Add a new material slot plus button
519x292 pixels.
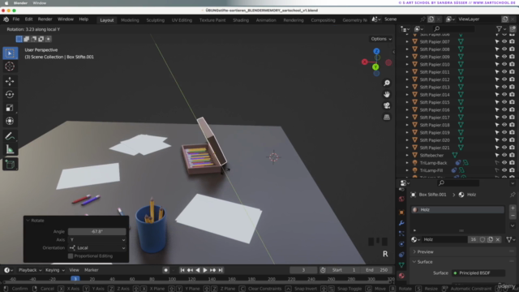point(513,208)
